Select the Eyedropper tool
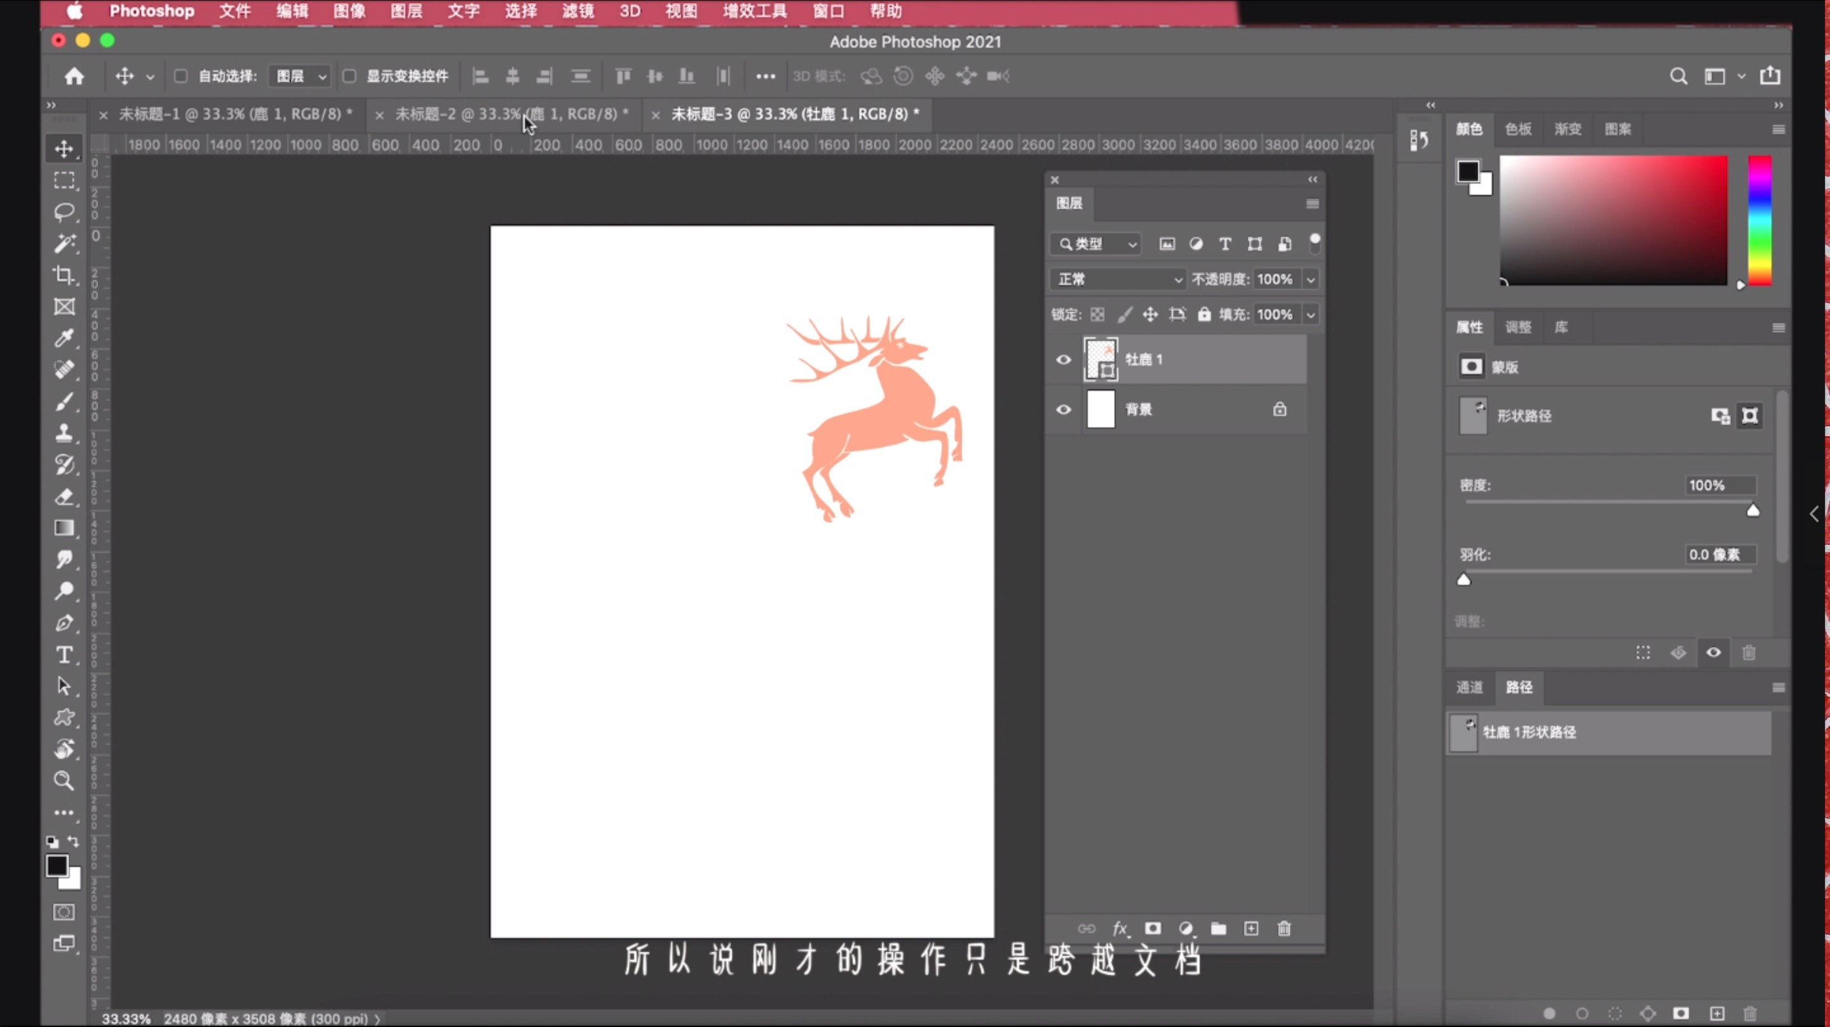 point(64,338)
